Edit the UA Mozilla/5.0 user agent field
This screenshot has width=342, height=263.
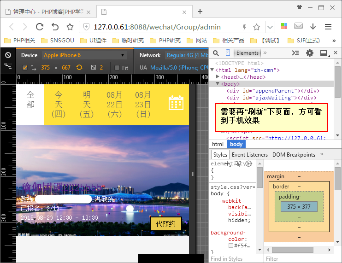tap(179, 68)
